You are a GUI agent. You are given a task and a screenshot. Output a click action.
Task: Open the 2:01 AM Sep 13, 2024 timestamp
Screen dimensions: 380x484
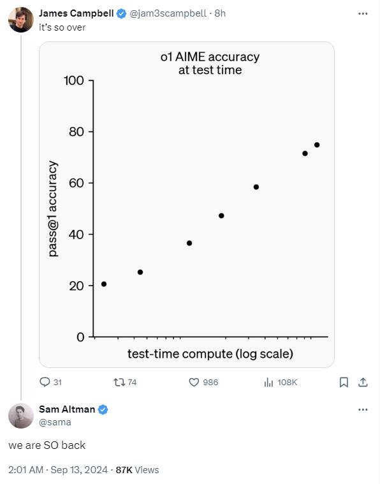[x=58, y=470]
